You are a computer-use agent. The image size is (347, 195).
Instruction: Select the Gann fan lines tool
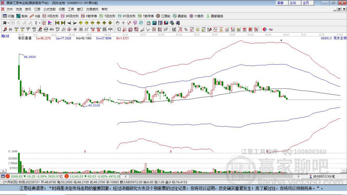coord(125,30)
